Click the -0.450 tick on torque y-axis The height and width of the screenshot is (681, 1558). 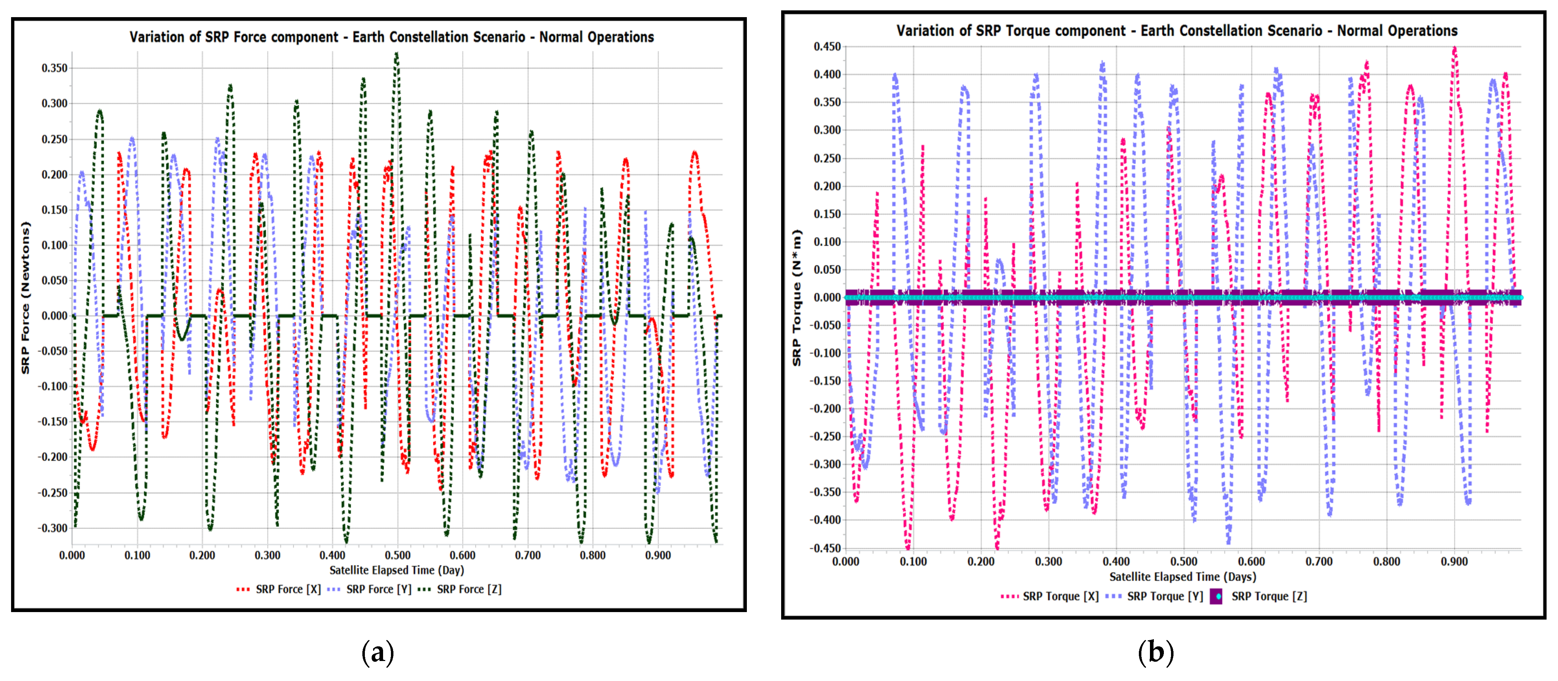[825, 548]
